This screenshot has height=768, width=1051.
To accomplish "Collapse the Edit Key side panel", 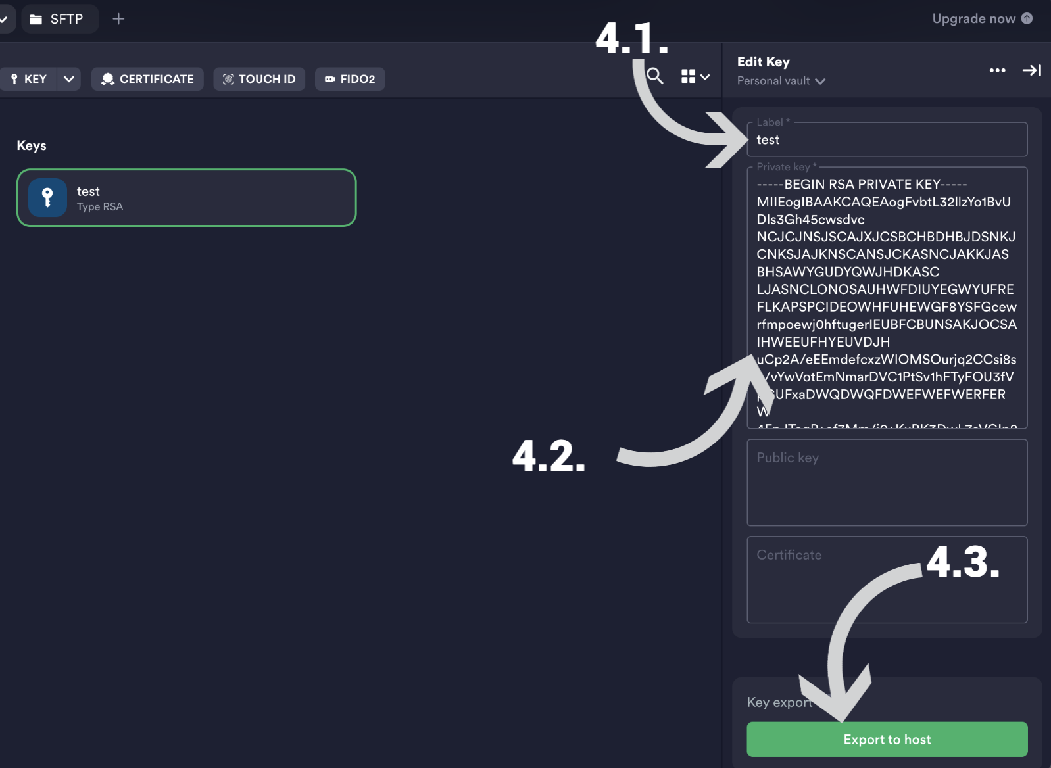I will pos(1031,70).
